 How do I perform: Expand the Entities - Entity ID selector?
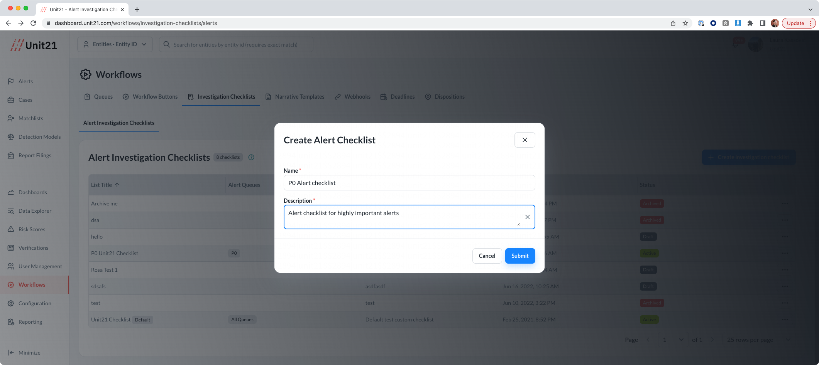coord(115,44)
